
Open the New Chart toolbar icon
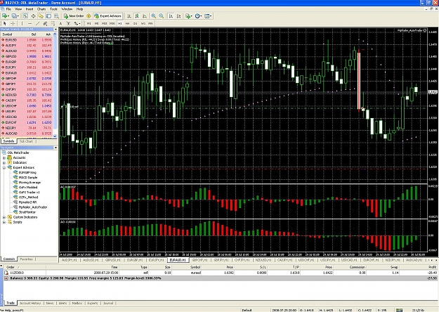pos(6,16)
